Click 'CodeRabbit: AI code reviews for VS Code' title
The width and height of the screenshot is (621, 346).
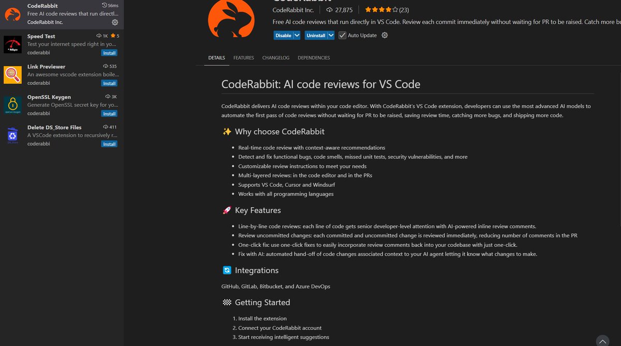click(x=321, y=84)
